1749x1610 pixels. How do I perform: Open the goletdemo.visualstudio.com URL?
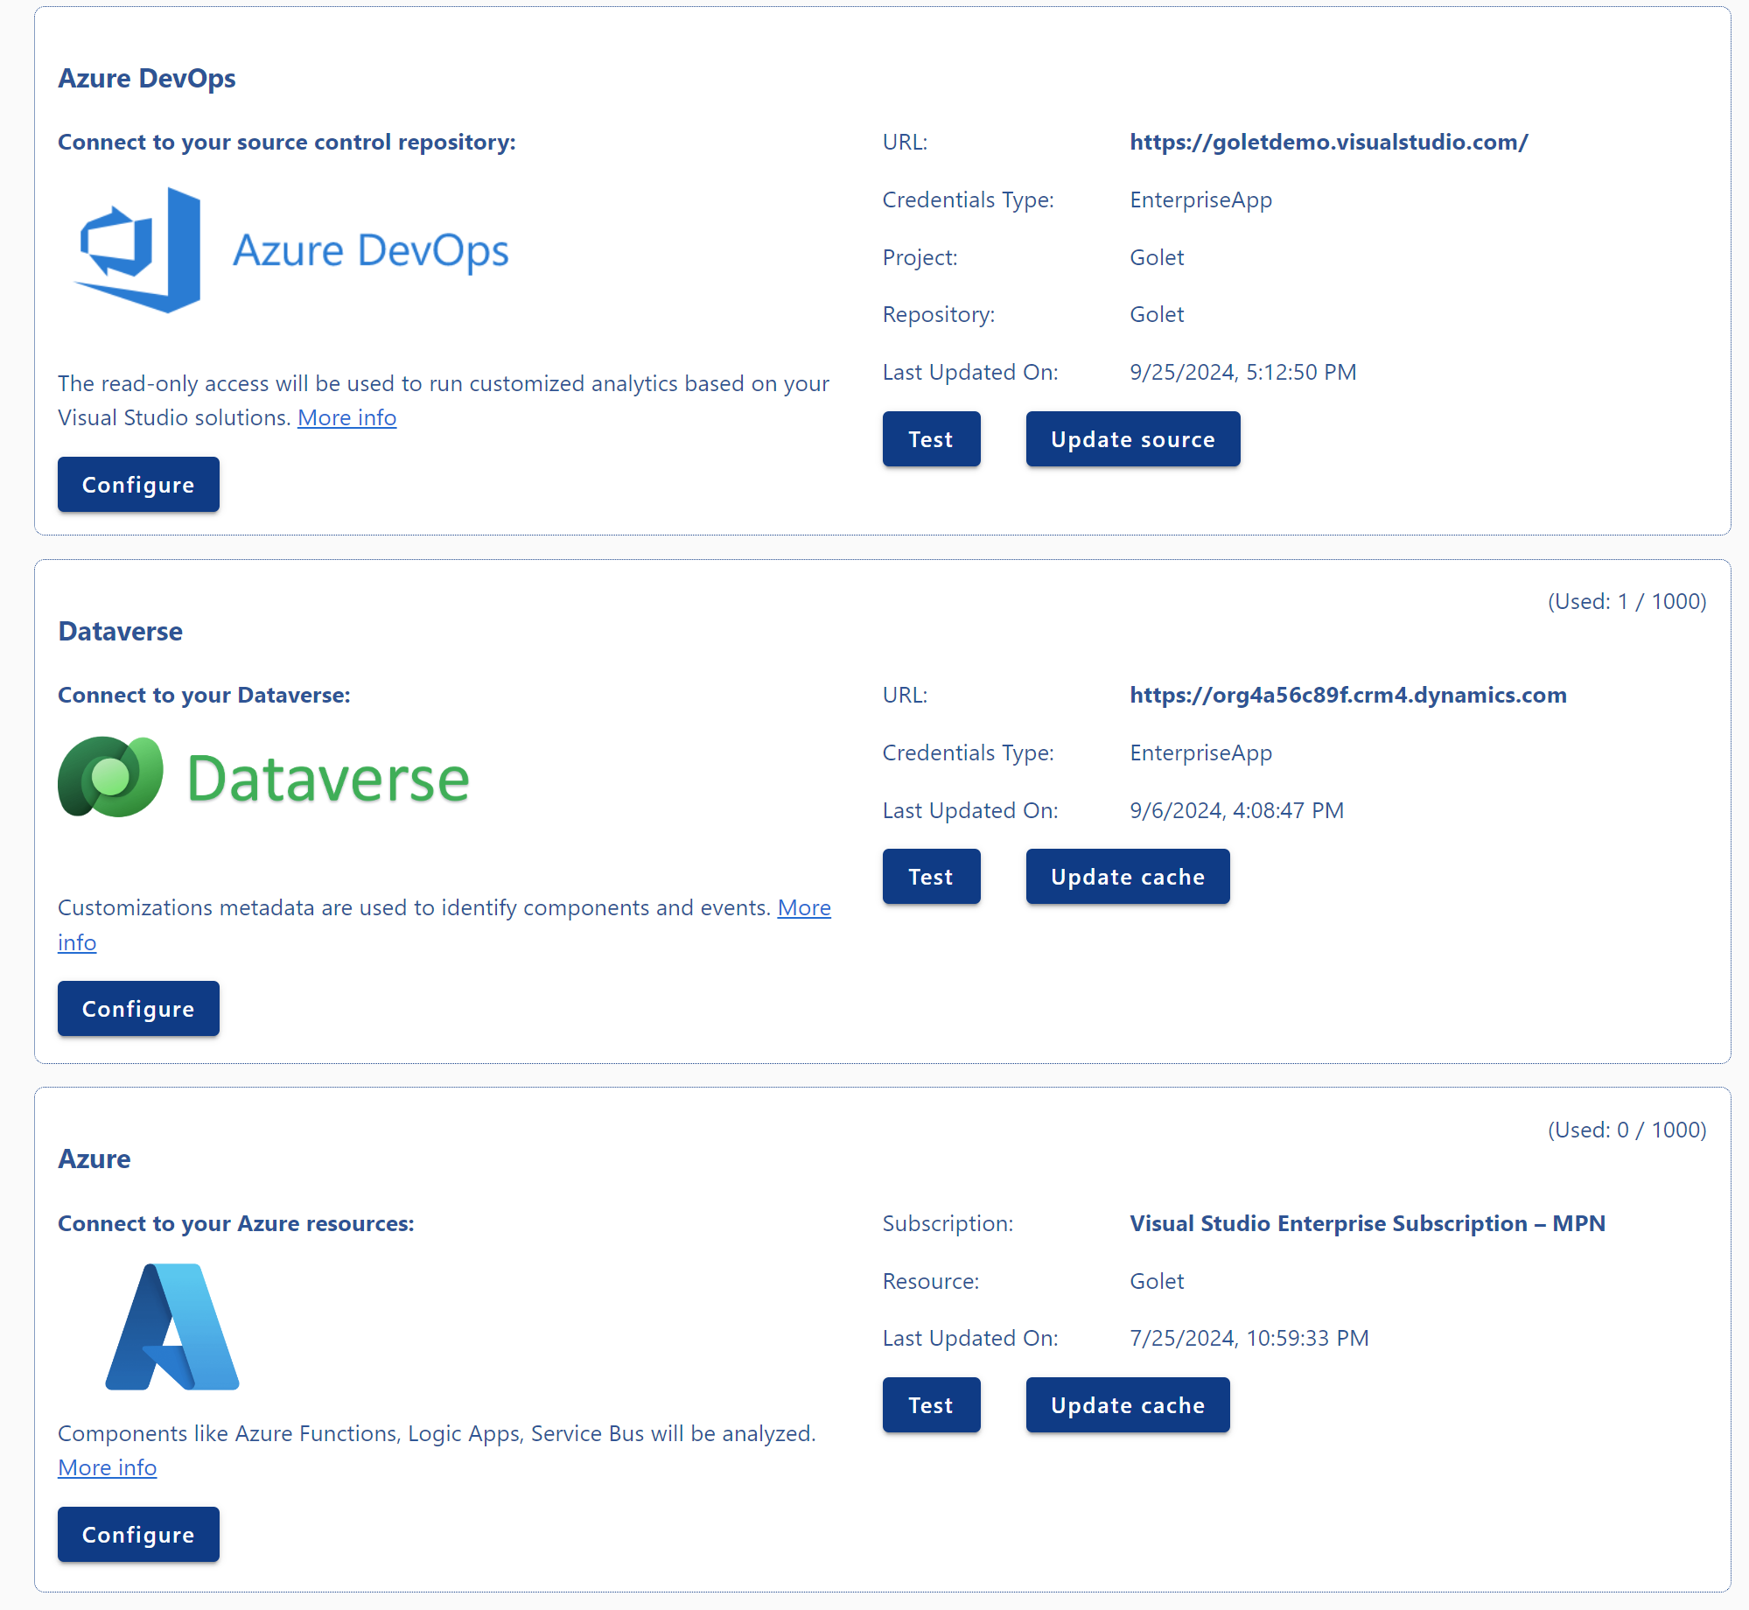point(1328,142)
